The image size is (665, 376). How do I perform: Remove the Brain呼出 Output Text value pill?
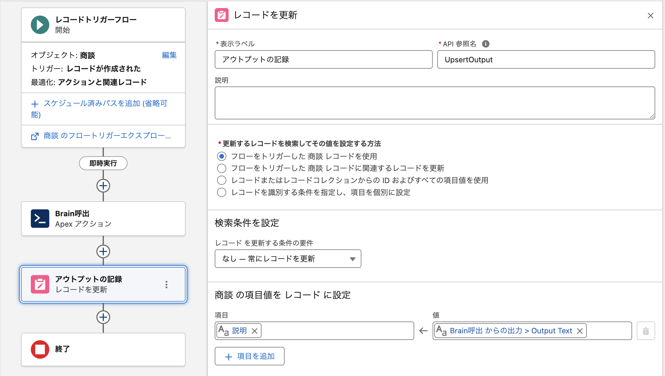click(580, 331)
